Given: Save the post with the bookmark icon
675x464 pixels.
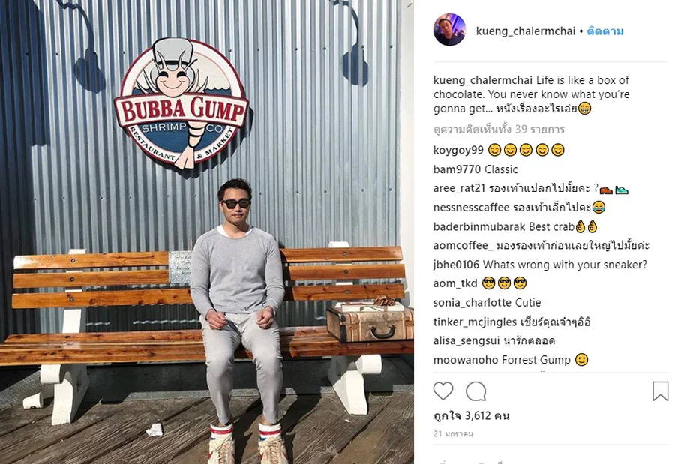Looking at the screenshot, I should tap(660, 391).
